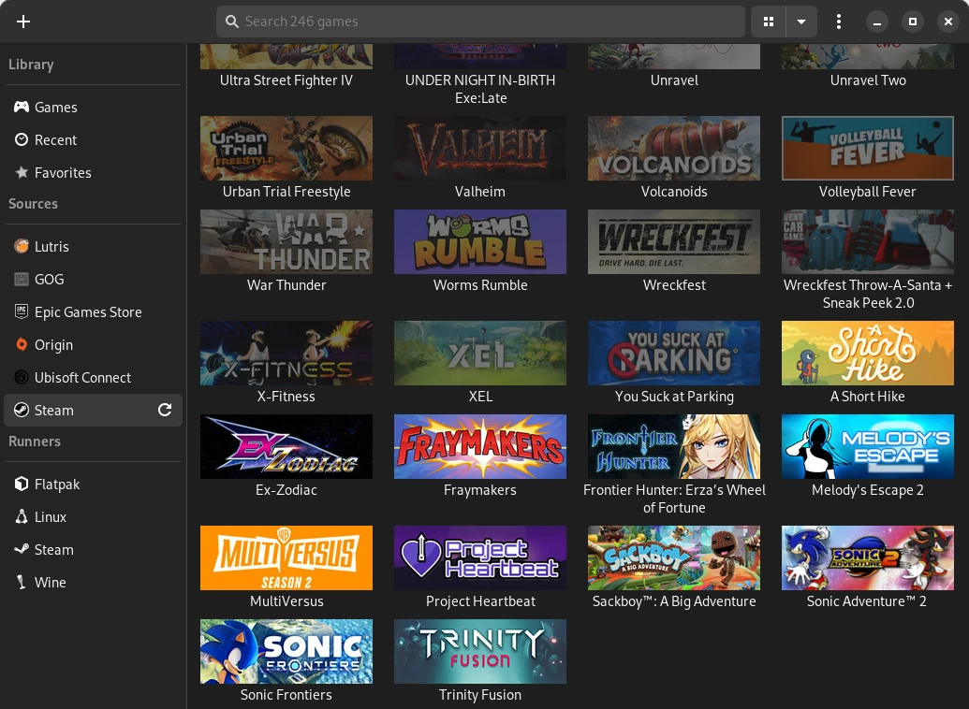Screen dimensions: 969x709
Task: Select Frontier Hunter banner
Action: point(674,446)
